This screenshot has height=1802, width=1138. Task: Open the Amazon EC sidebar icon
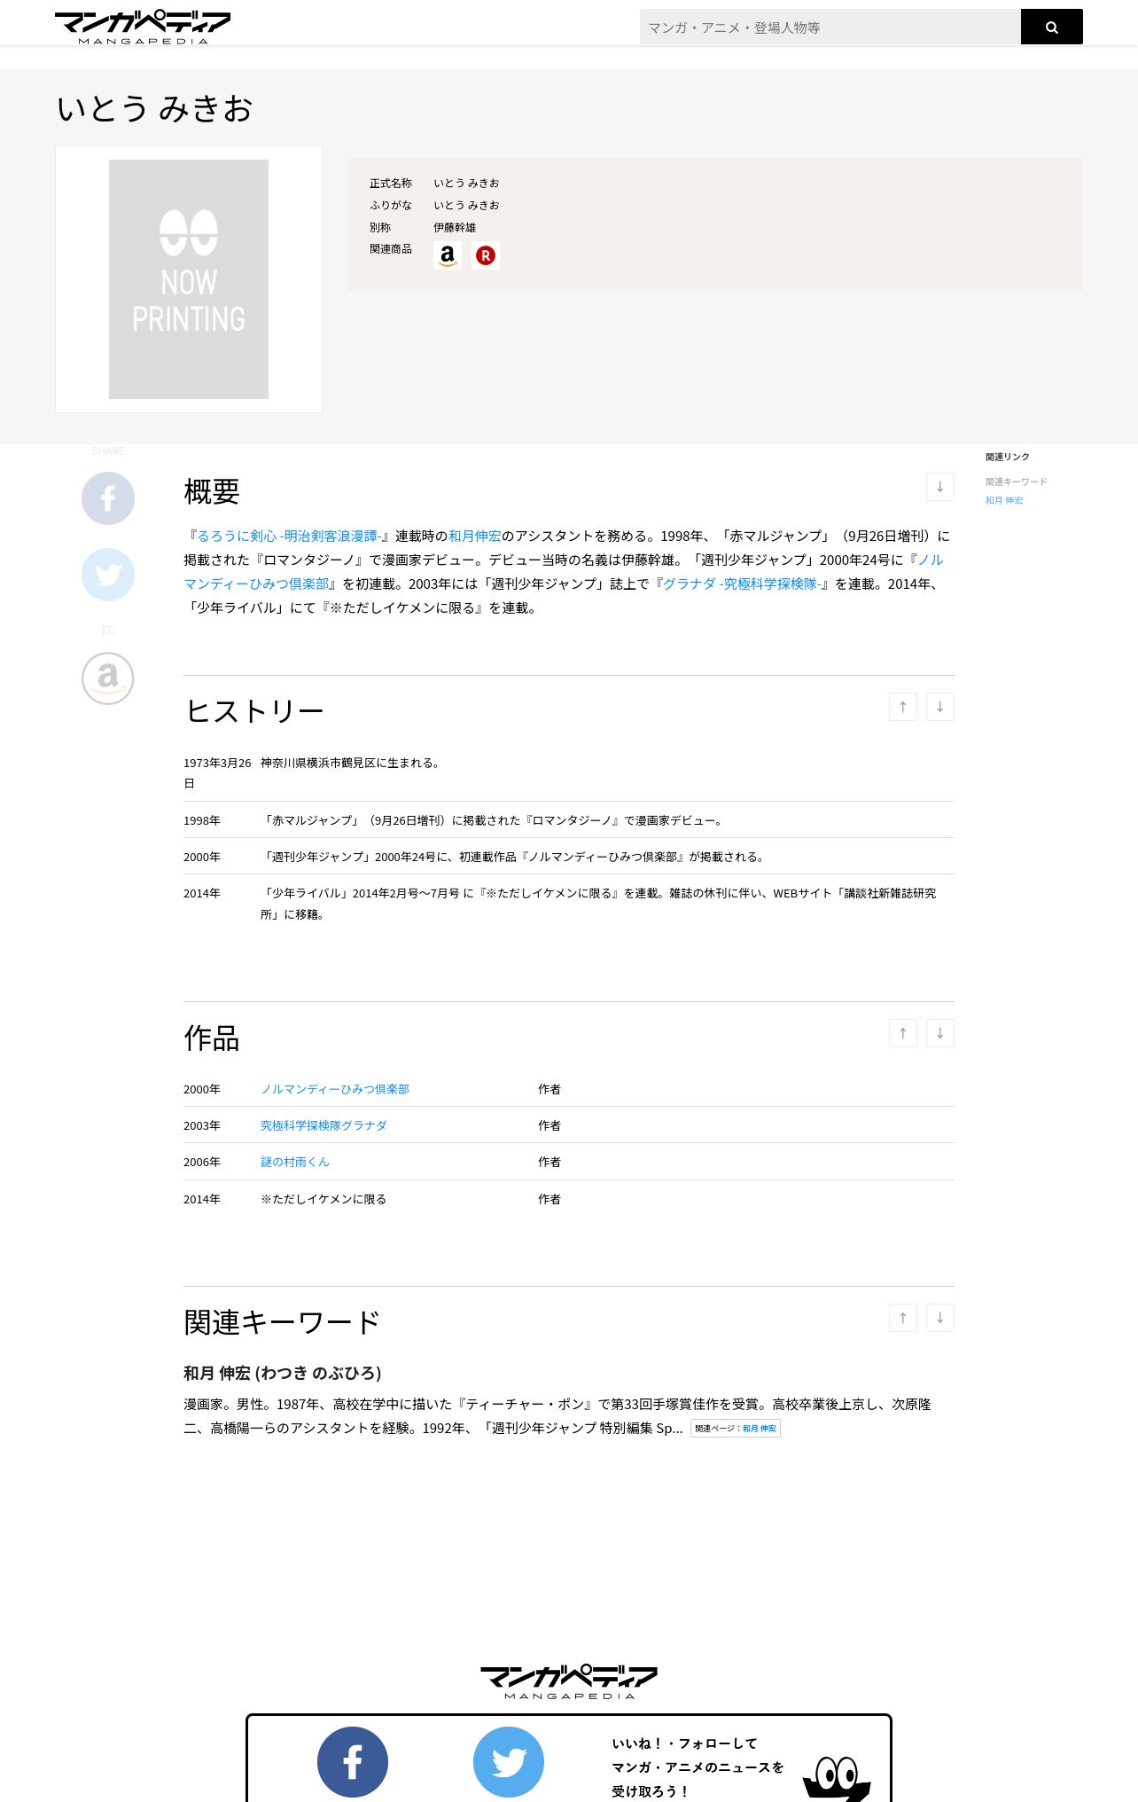(x=108, y=678)
